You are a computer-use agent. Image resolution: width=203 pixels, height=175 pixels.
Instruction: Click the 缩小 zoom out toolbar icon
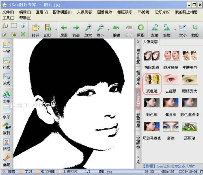click(x=100, y=31)
